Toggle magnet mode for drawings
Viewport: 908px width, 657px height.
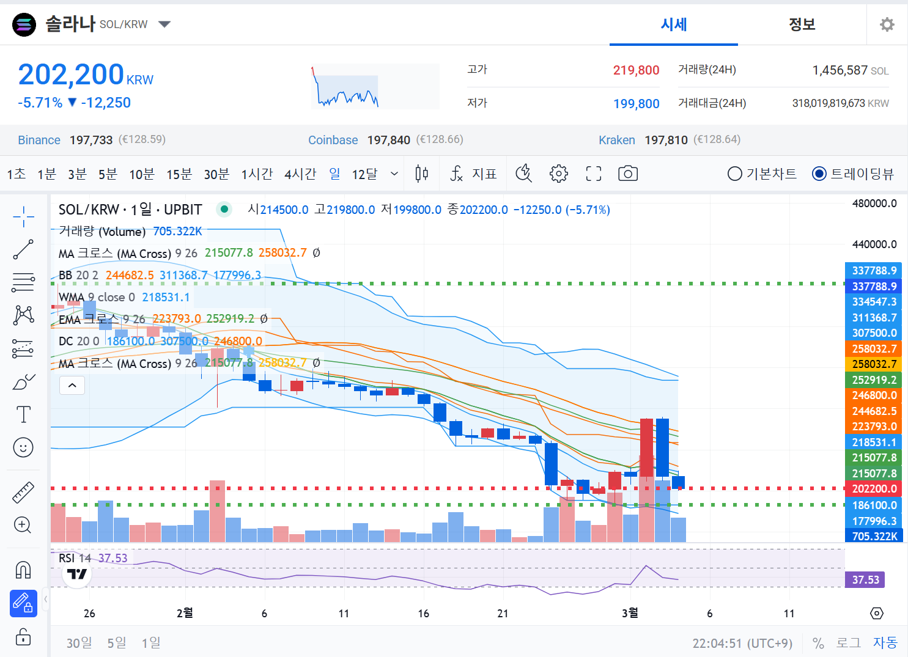coord(23,570)
